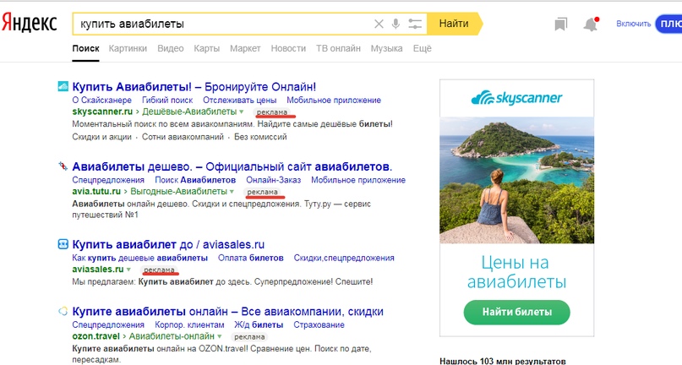The height and width of the screenshot is (365, 682).
Task: Click the 'Корпор. клиентам' sitelink
Action: 189,325
